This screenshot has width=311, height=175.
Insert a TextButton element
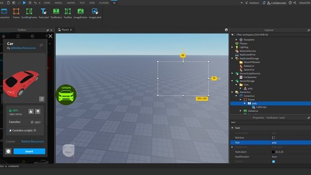pyautogui.click(x=56, y=13)
